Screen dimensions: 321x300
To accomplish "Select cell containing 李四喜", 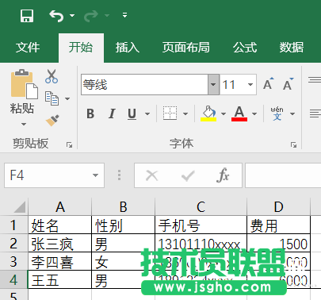I will (x=60, y=261).
